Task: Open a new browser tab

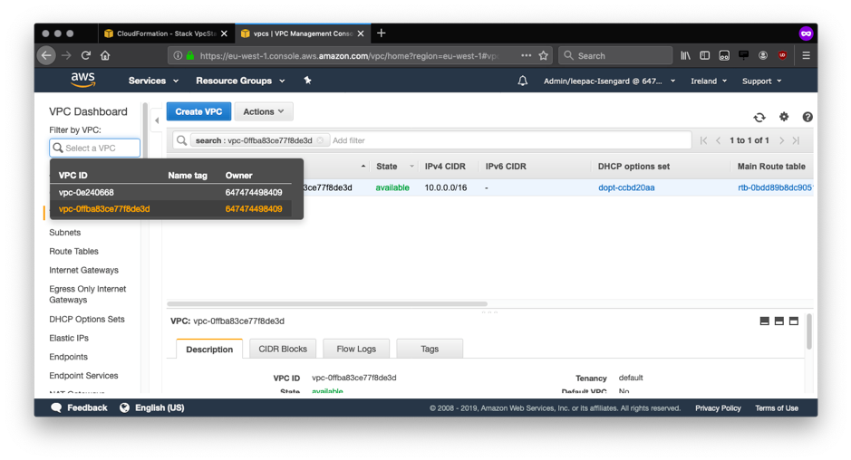Action: (x=381, y=34)
